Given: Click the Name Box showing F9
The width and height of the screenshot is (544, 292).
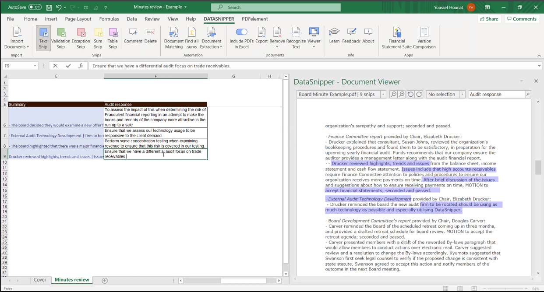Looking at the screenshot, I should pos(18,66).
